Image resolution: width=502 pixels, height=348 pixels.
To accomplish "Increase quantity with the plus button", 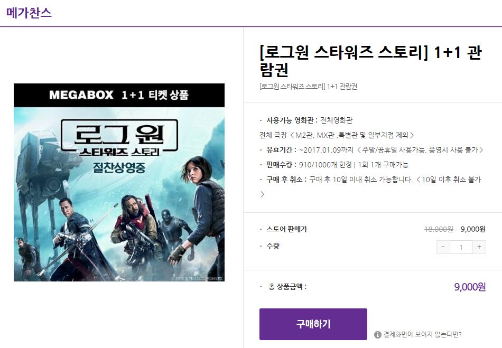I will coord(479,247).
